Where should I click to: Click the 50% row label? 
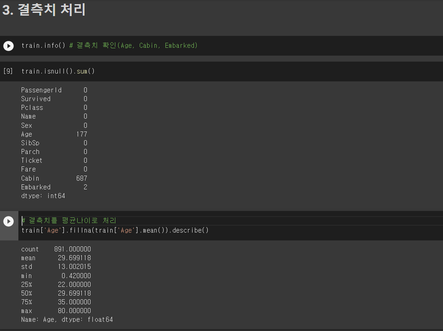(x=27, y=293)
